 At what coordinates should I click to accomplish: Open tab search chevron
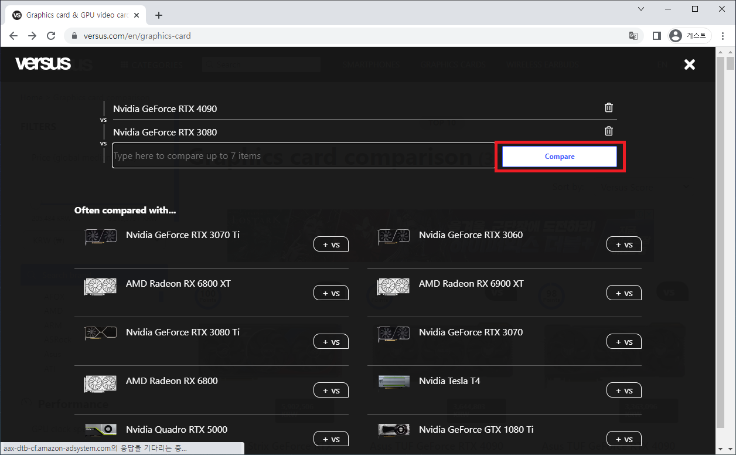click(x=641, y=9)
